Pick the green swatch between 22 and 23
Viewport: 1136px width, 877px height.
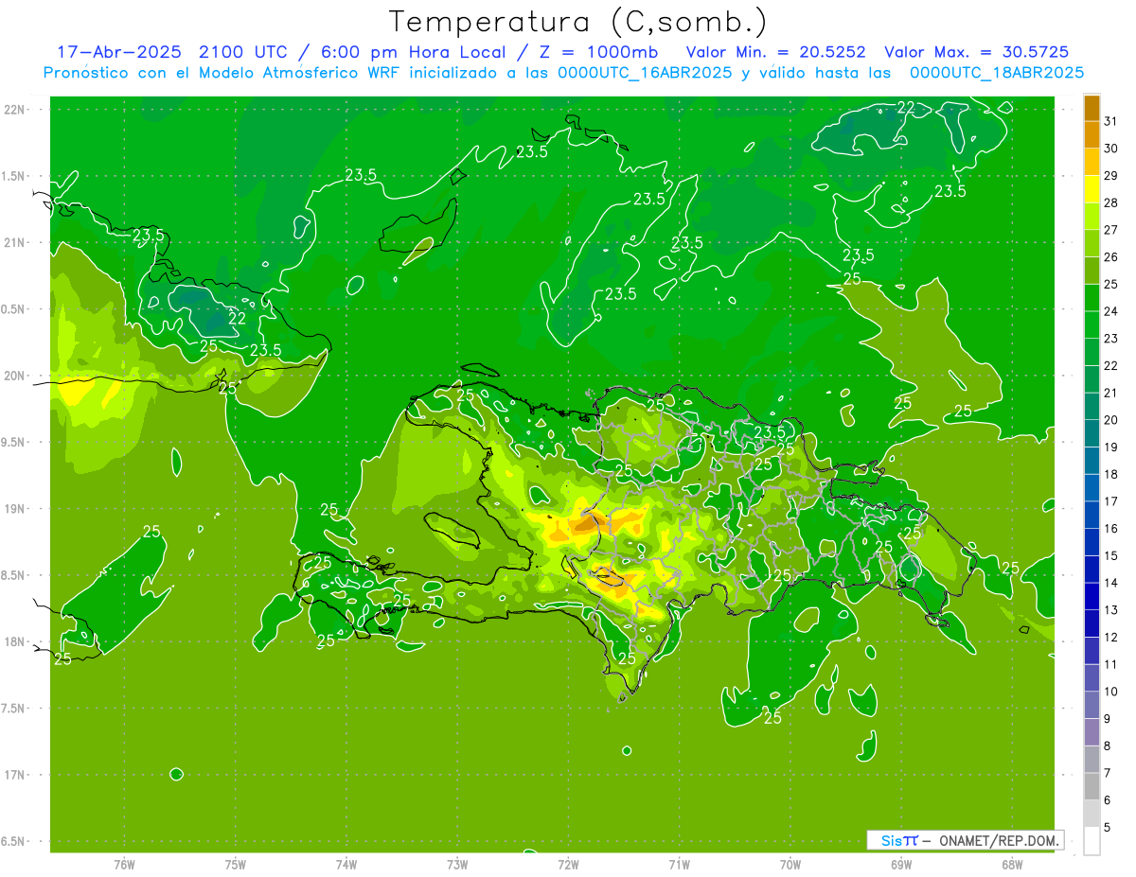click(x=1092, y=352)
